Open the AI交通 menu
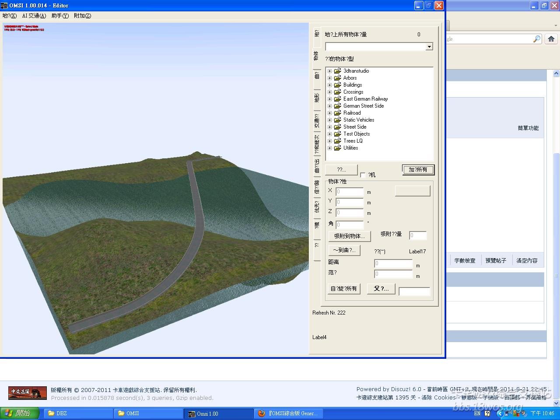Viewport: 560px width, 420px height. (x=34, y=16)
